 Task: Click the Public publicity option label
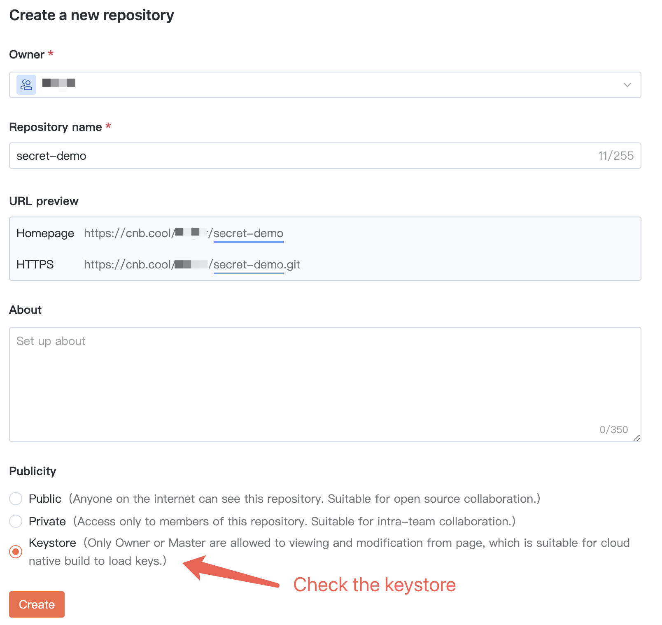pyautogui.click(x=45, y=499)
